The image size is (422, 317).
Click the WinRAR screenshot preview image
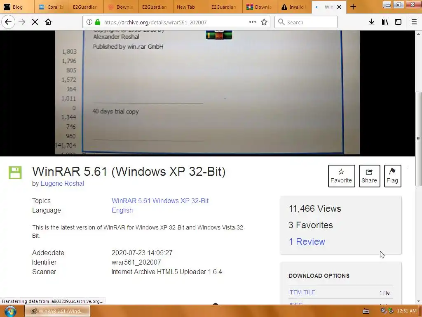click(x=207, y=92)
